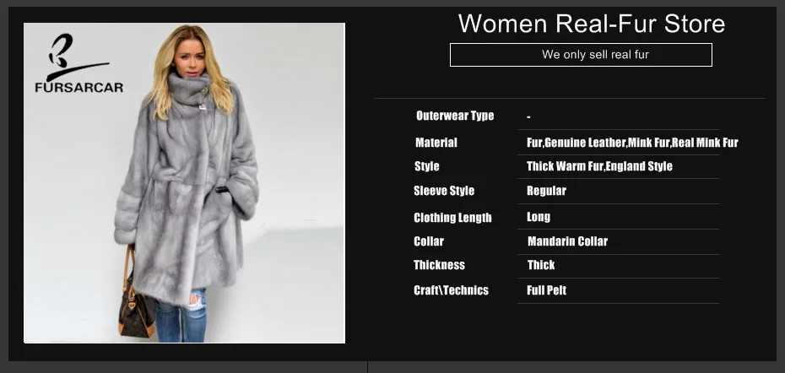Click the 'We only sell real fur' box

point(581,55)
